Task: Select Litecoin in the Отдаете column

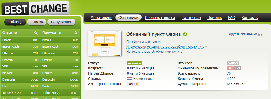Action: (20, 60)
